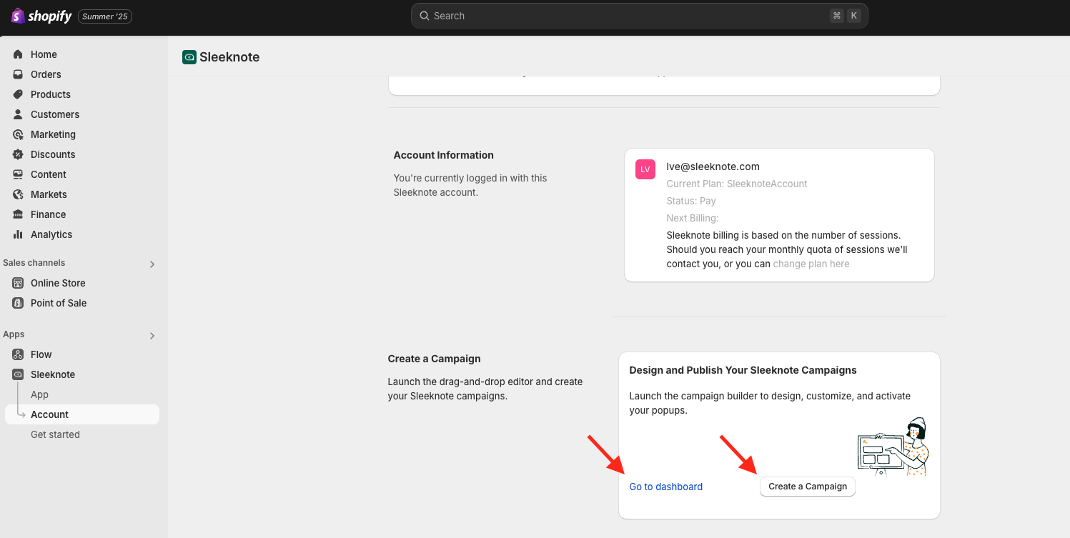This screenshot has height=538, width=1070.
Task: Click the campaign builder illustration
Action: point(893,447)
